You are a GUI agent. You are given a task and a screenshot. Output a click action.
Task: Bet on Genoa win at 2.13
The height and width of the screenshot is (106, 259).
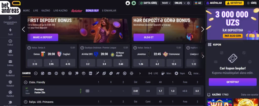tap(35, 63)
